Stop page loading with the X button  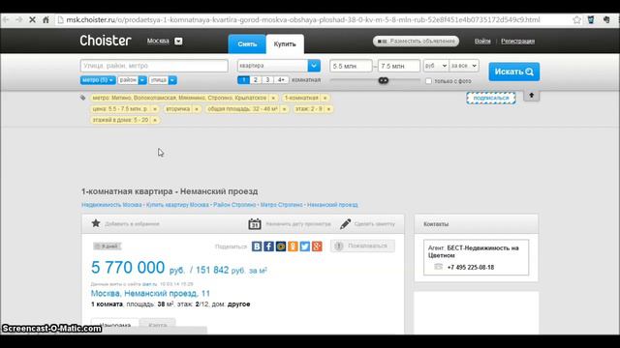[32, 19]
